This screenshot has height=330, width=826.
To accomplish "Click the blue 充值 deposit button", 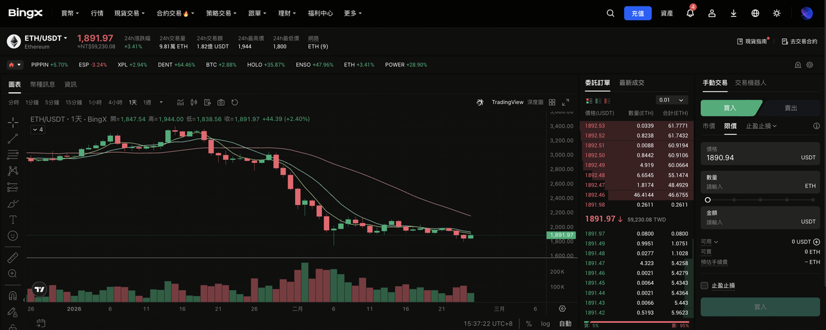I will tap(638, 14).
